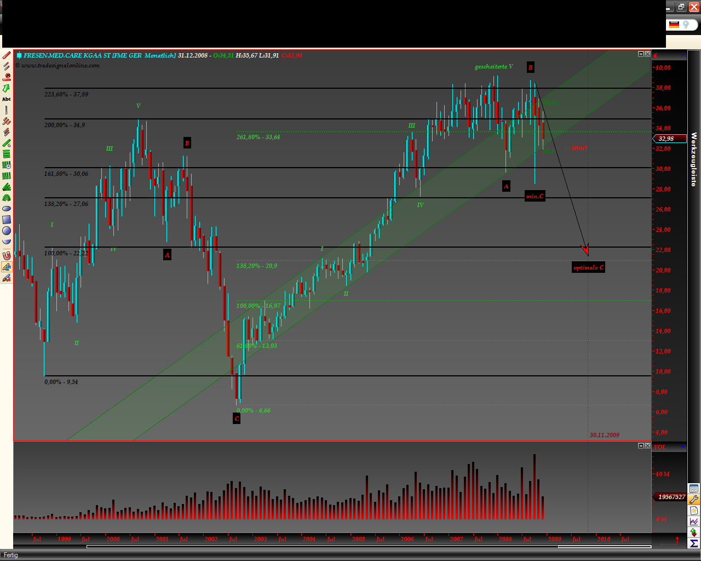Choose the green fan lines tool

[7, 187]
